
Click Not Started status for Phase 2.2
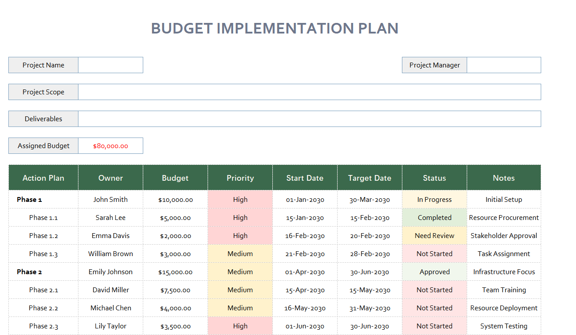(435, 308)
